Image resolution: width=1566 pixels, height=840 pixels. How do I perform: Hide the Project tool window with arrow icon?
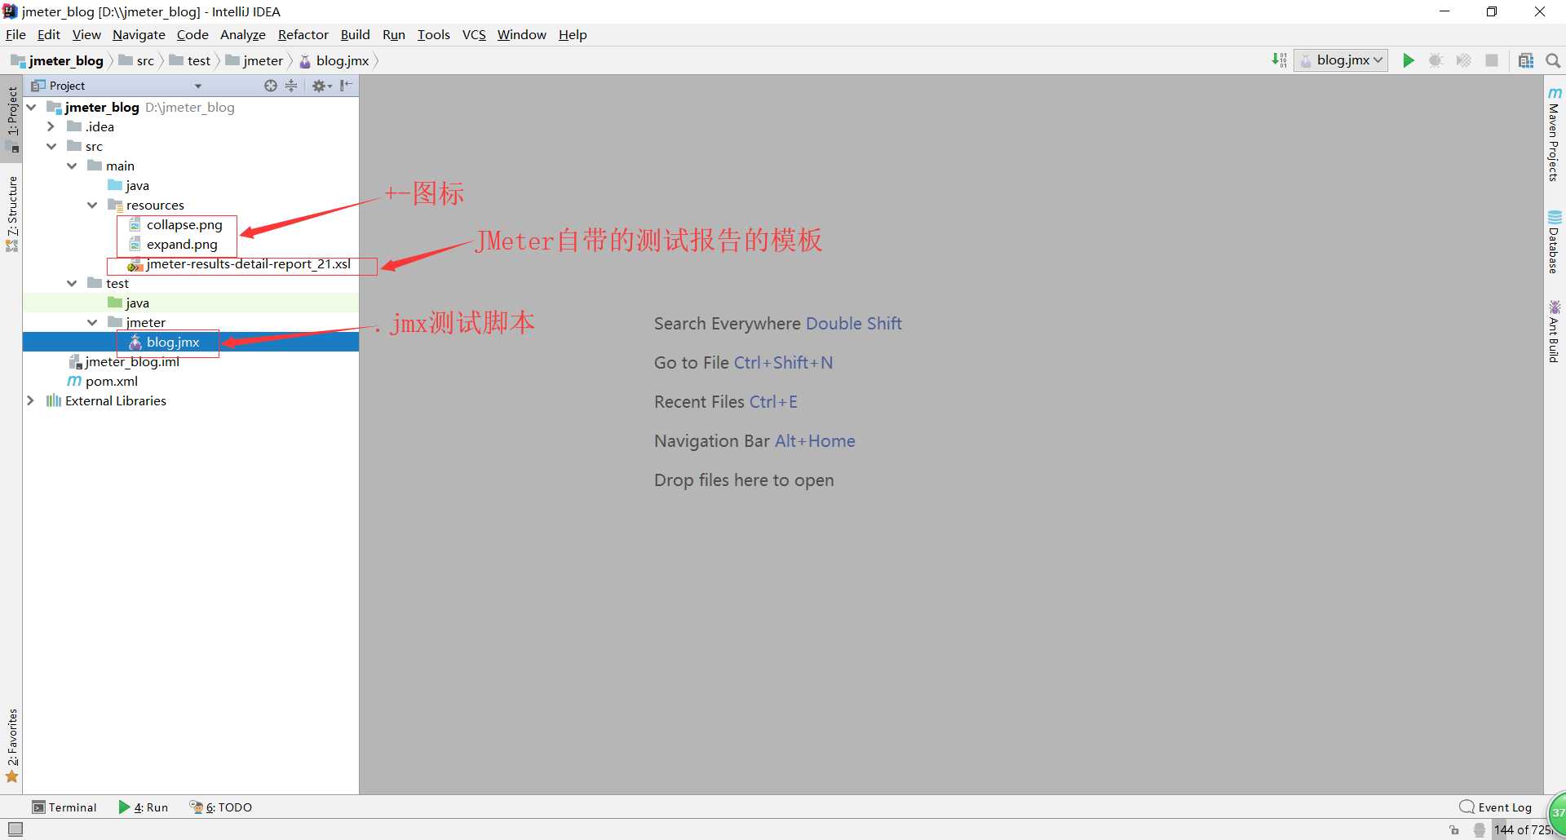click(x=346, y=86)
